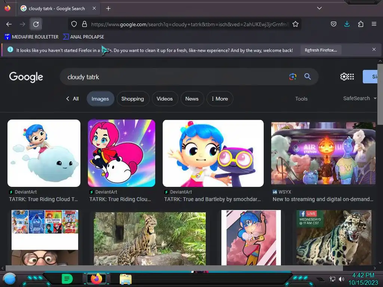Open the Save to Pocket icon
This screenshot has width=383, height=287.
(x=333, y=24)
